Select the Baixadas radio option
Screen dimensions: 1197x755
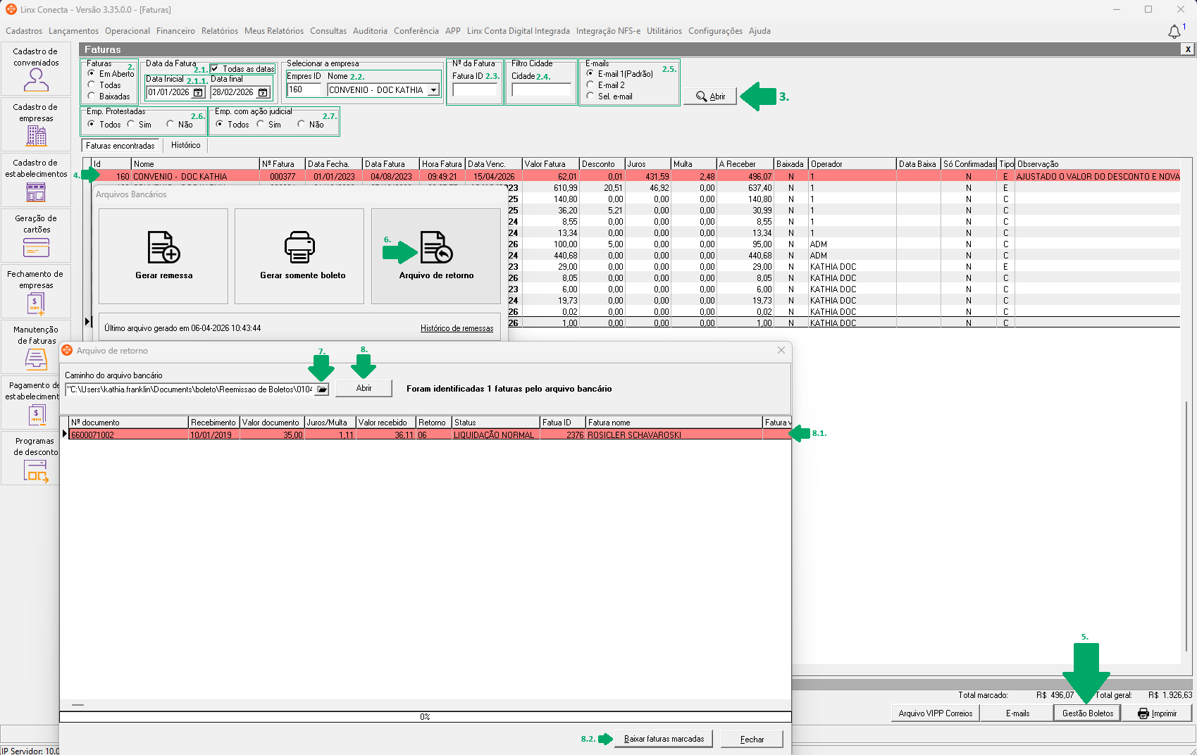click(92, 96)
